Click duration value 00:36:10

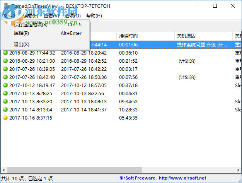coord(128,53)
